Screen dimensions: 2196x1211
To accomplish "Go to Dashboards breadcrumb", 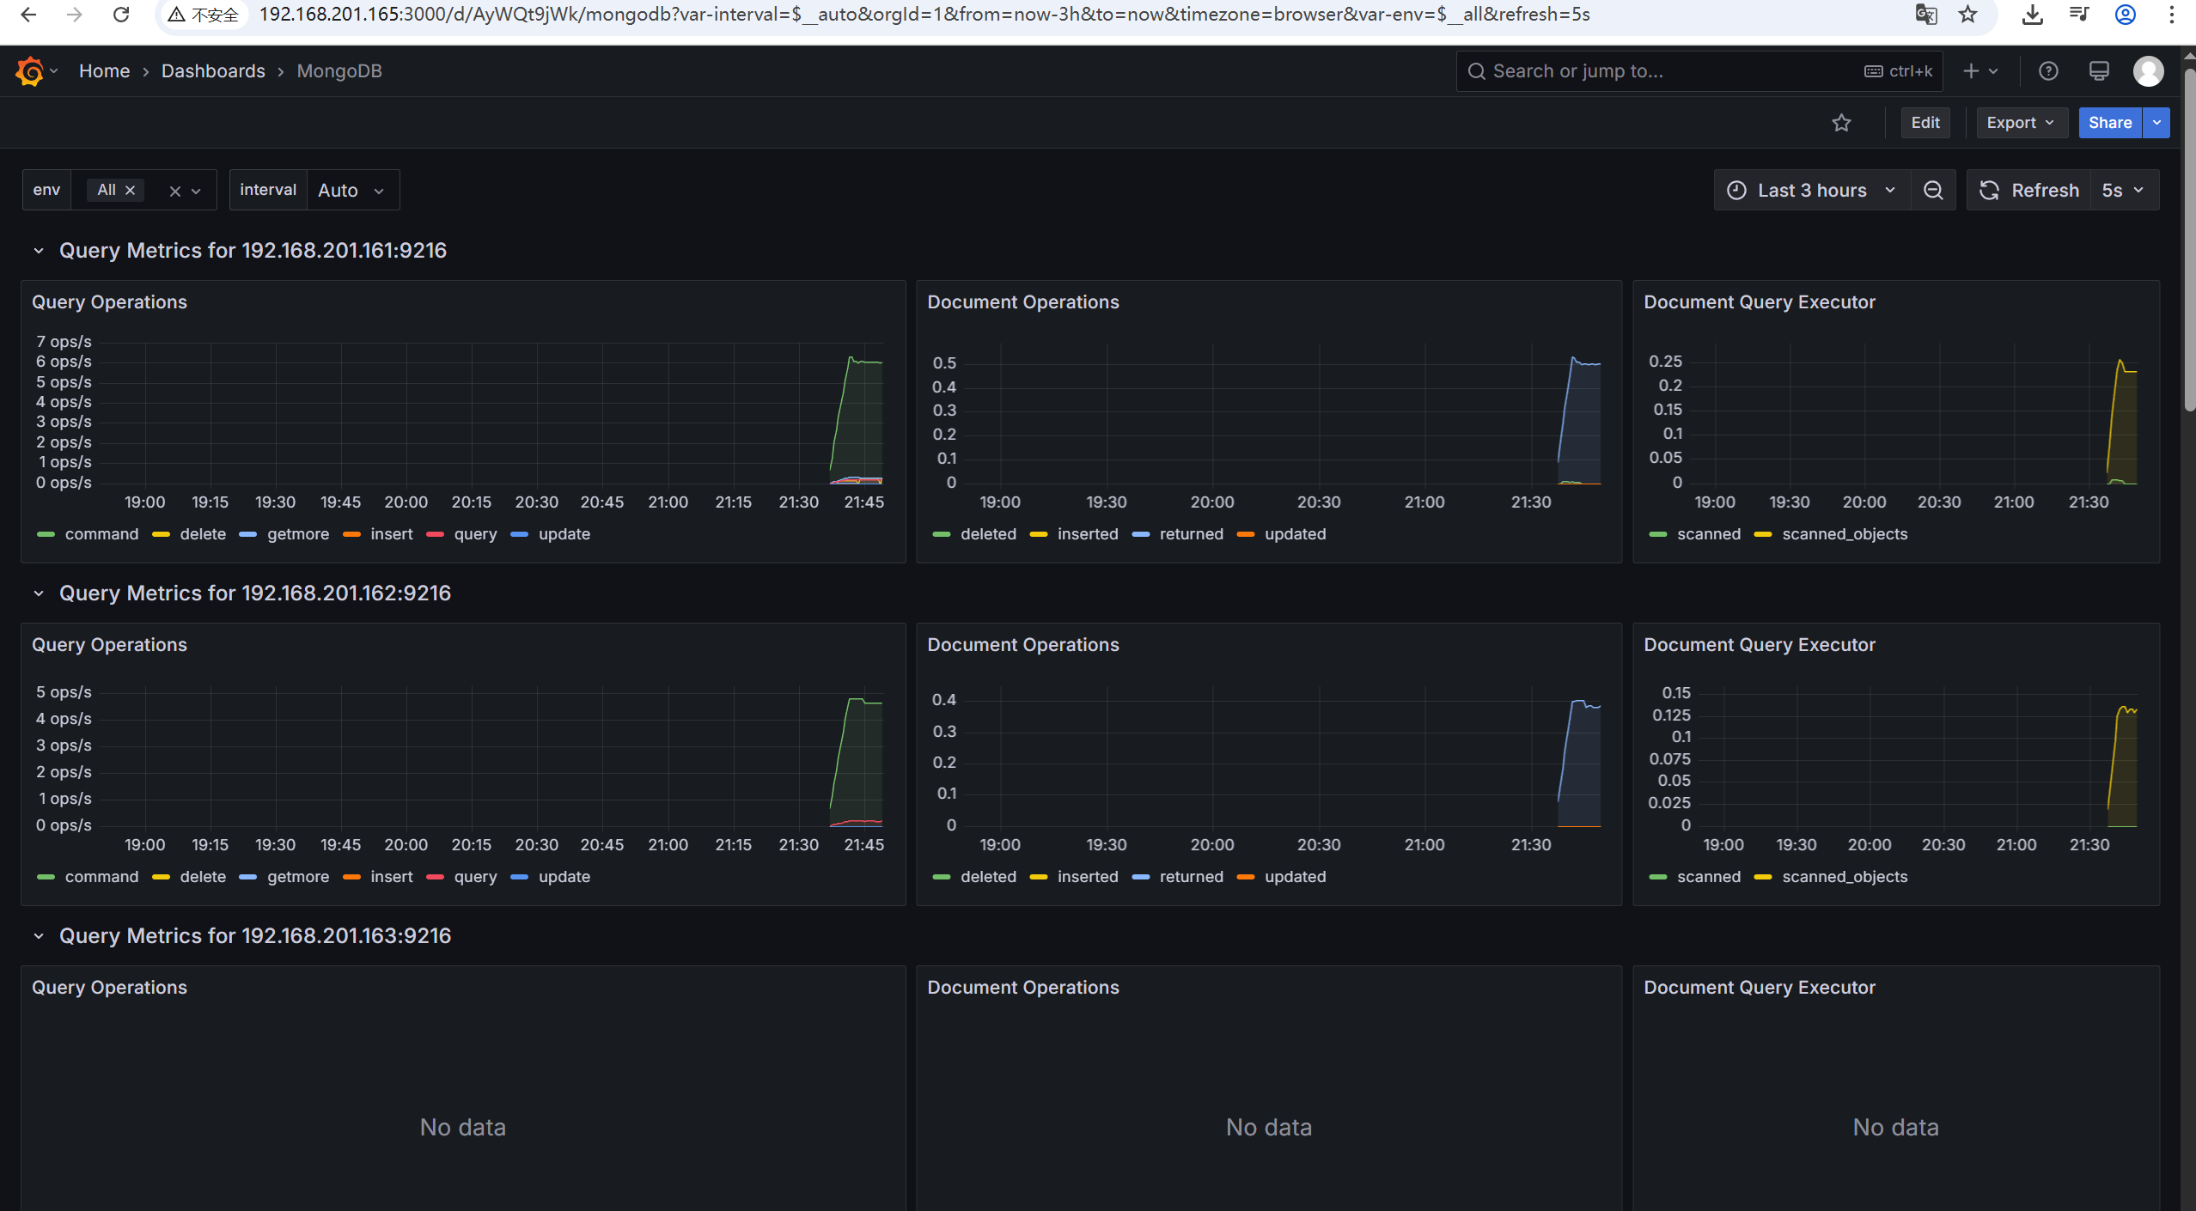I will point(213,71).
